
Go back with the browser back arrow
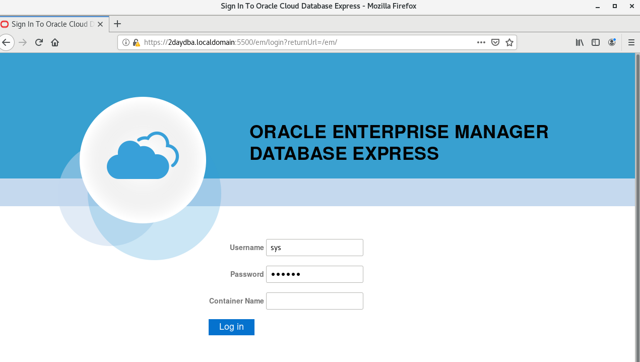click(x=6, y=42)
